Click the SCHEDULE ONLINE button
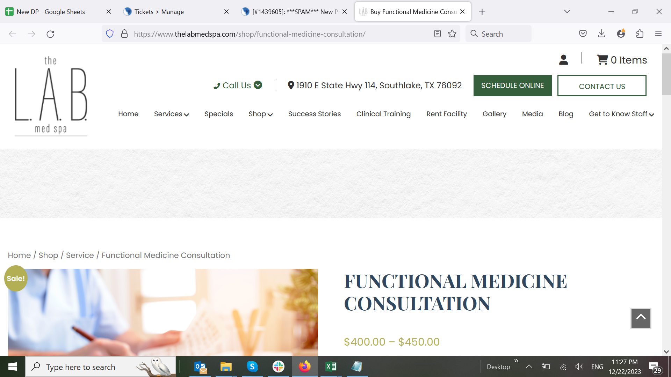The width and height of the screenshot is (671, 377). coord(512,86)
